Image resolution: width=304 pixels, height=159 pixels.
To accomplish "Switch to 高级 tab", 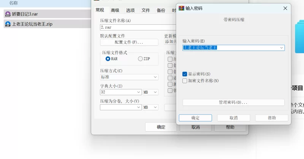I will [115, 10].
